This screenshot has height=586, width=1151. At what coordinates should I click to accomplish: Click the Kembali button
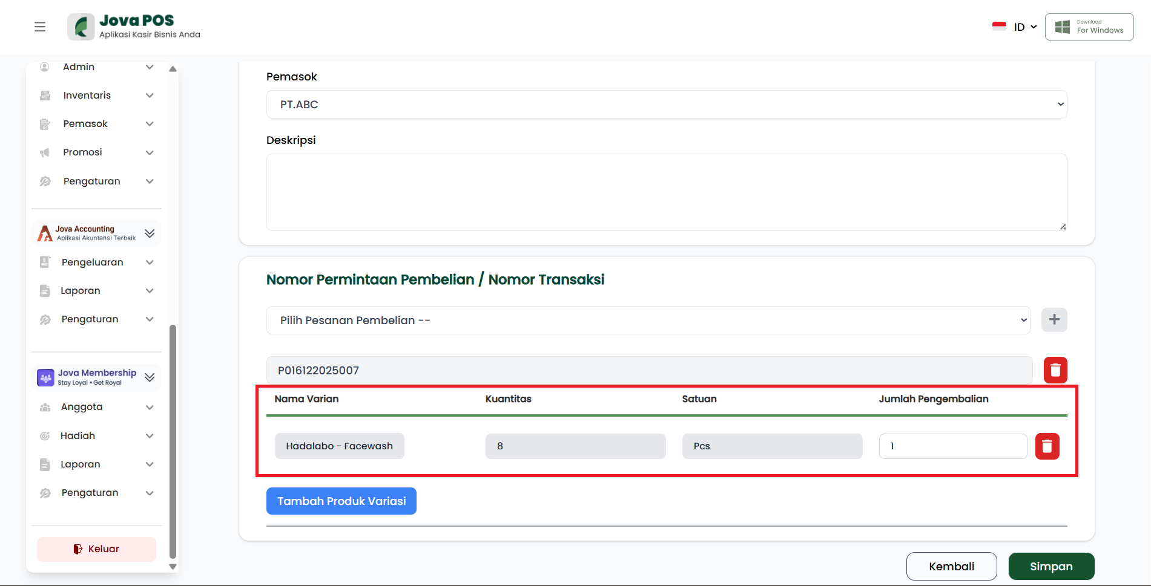(x=951, y=566)
